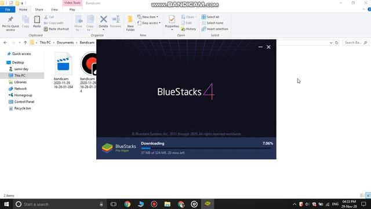The height and width of the screenshot is (209, 371).
Task: Open Copy to dropdown
Action: pos(90,23)
